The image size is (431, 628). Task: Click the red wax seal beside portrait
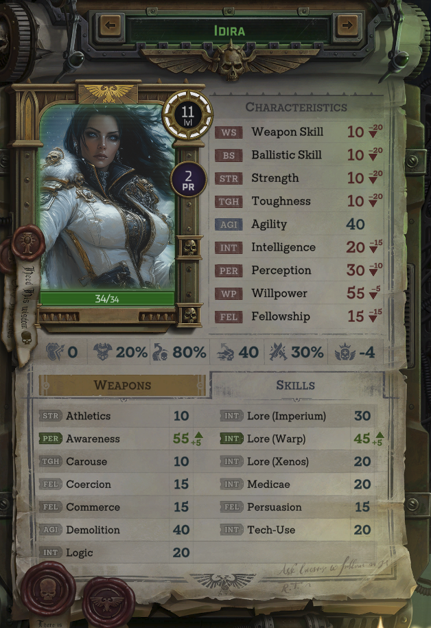tap(27, 243)
